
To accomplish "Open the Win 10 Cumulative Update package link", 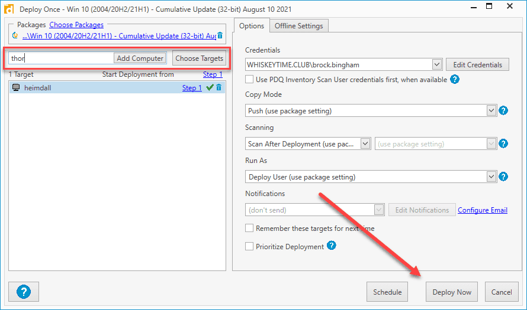I will 119,35.
